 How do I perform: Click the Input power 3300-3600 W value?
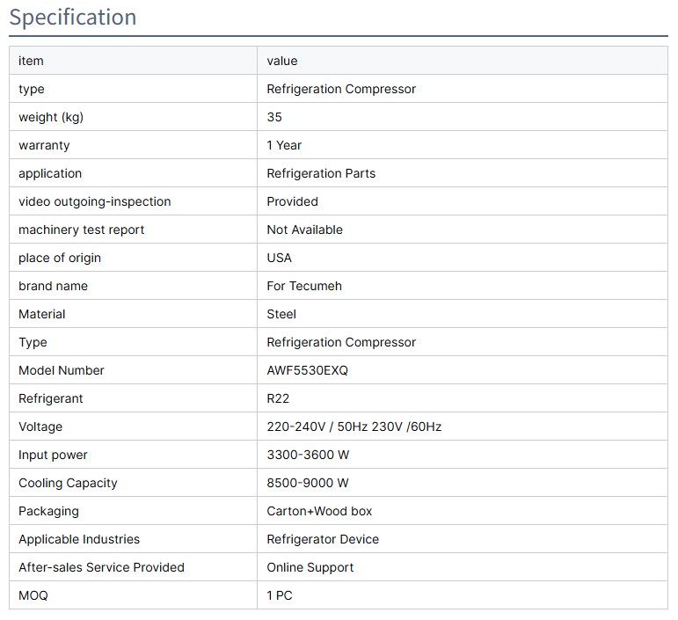click(307, 455)
